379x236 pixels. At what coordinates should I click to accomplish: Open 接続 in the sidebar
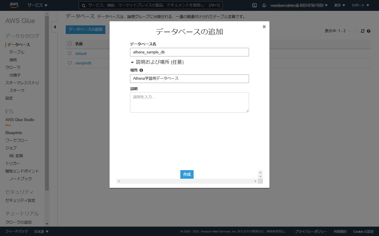pos(13,60)
